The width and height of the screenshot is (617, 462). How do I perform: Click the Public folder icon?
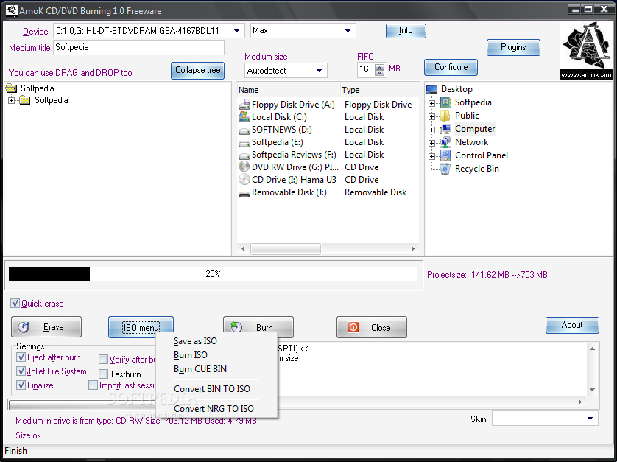(445, 116)
